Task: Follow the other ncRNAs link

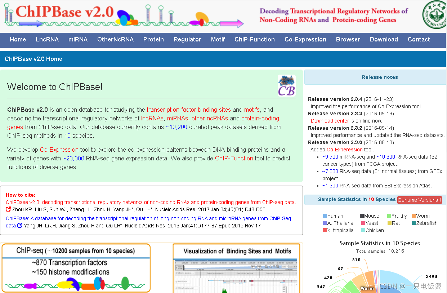Action: 210,118
